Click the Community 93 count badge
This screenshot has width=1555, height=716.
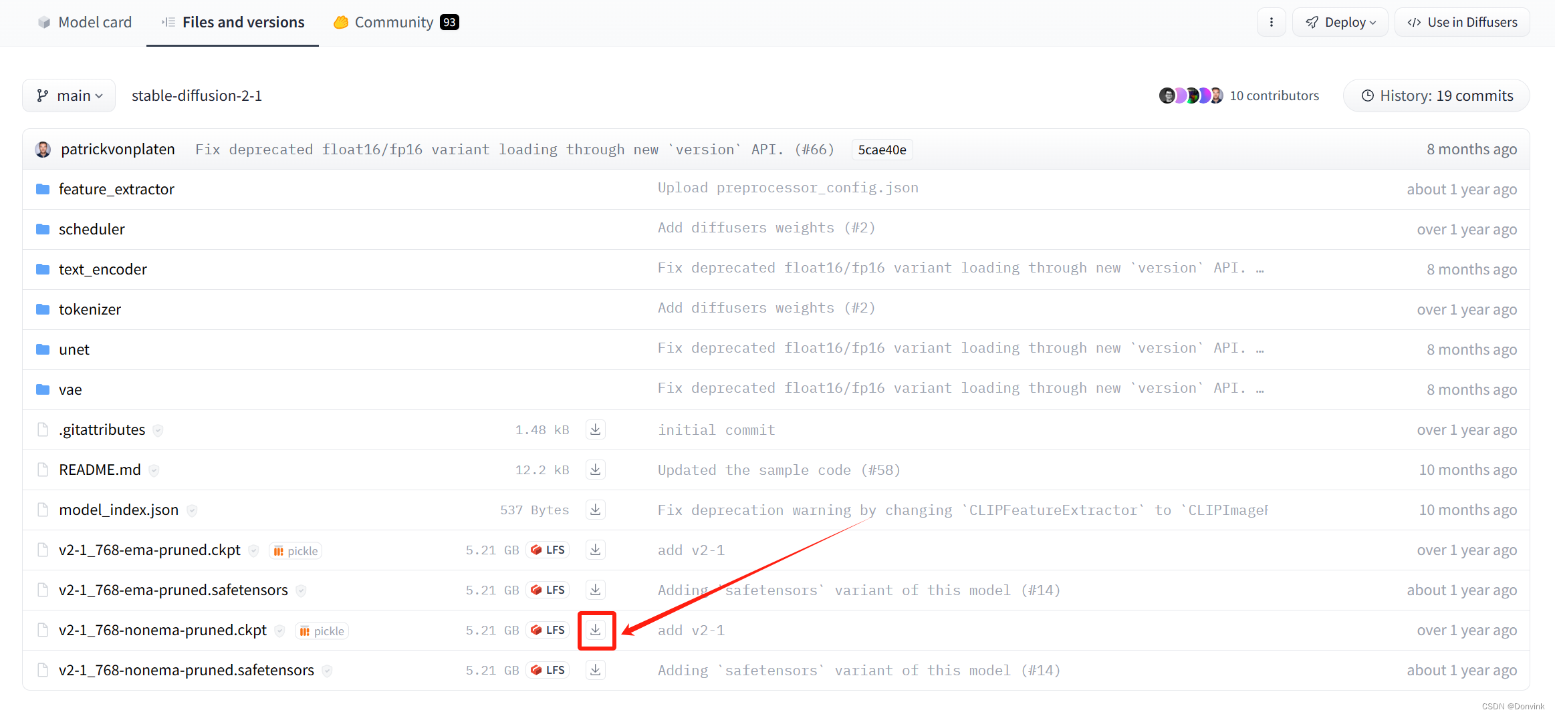[x=449, y=22]
